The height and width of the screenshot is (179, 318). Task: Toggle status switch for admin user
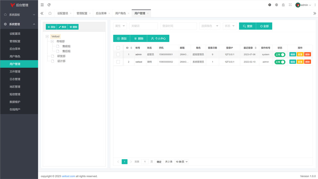click(x=280, y=54)
